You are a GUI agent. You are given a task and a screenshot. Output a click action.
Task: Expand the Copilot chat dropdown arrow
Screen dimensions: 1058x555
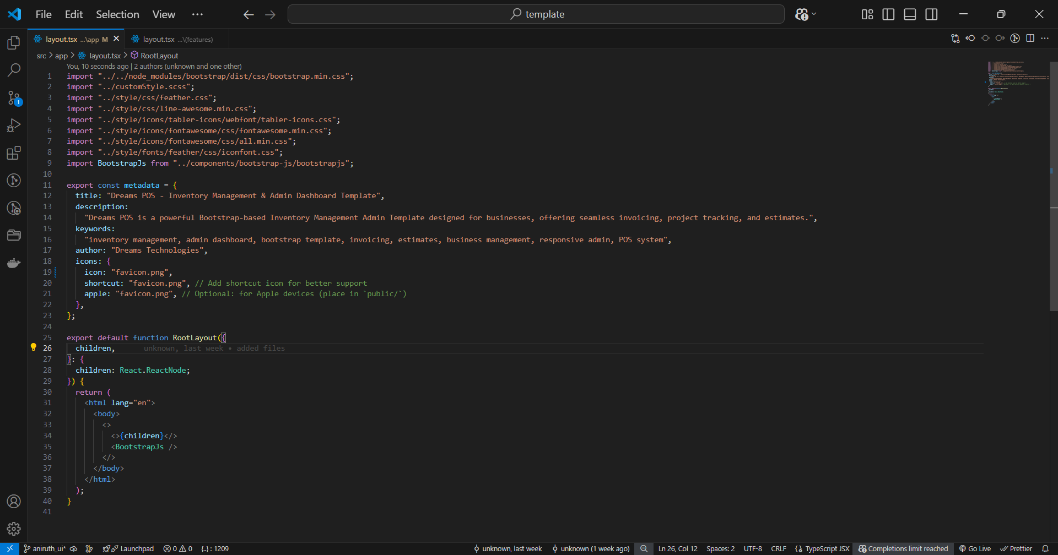point(814,14)
